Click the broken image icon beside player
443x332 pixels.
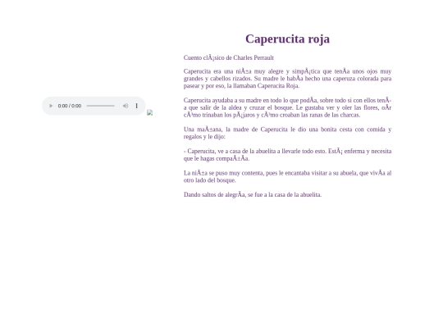point(150,112)
